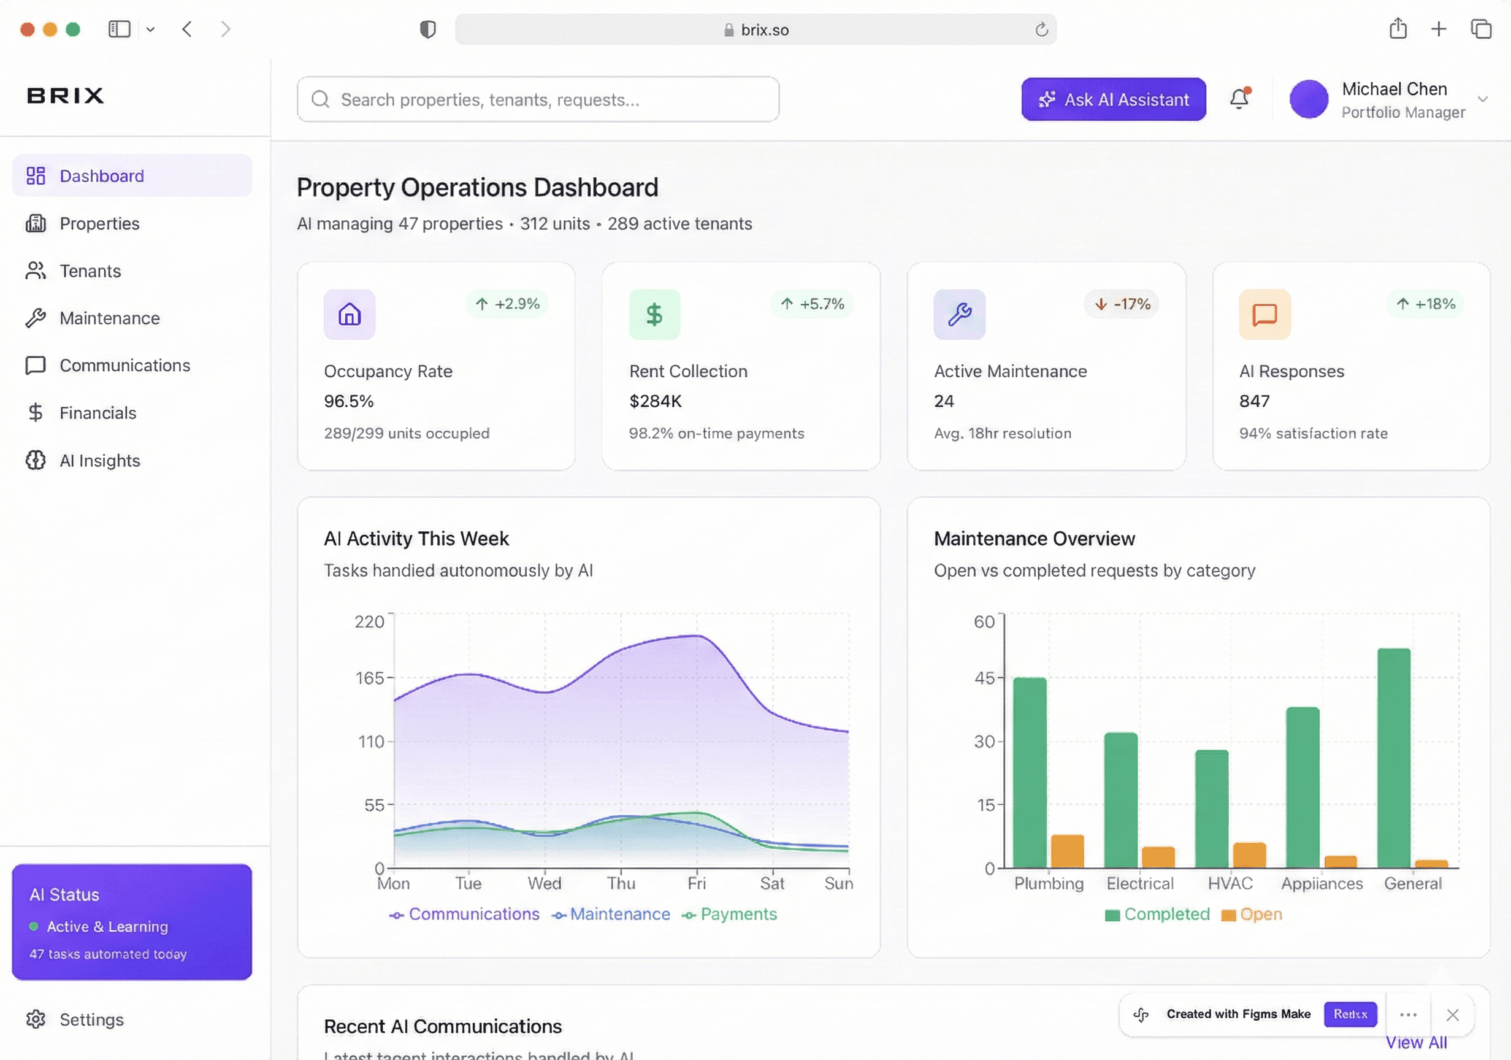Click the notification bell
This screenshot has height=1060, width=1511.
point(1240,99)
